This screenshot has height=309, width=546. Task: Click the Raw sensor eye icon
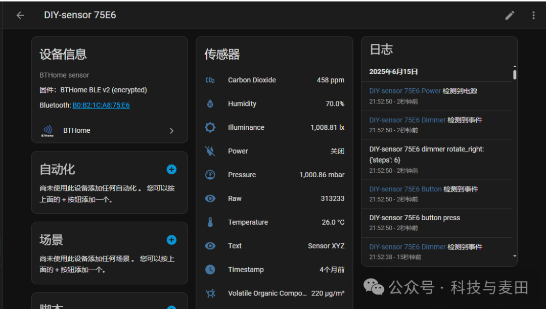(x=210, y=198)
